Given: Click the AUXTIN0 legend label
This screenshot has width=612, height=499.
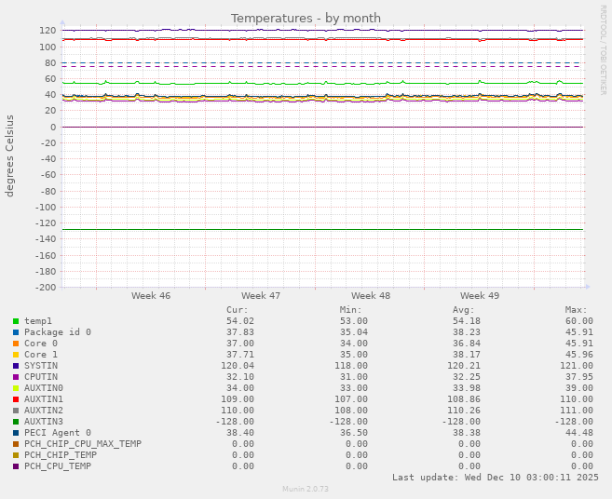Looking at the screenshot, I should point(44,388).
